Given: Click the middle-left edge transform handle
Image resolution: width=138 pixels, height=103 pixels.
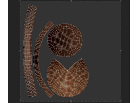Looking at the screenshot, I should click(20, 51).
